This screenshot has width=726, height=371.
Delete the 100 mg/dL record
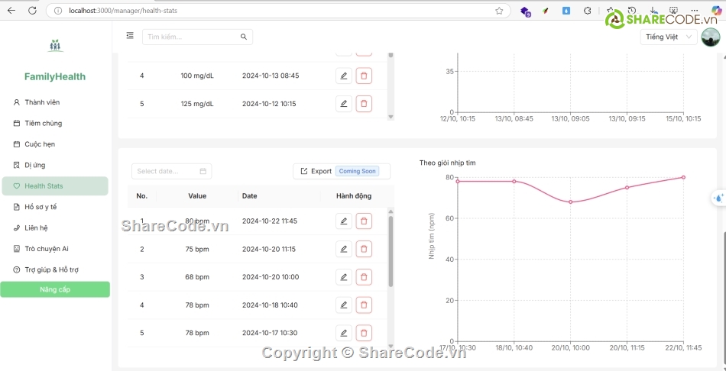(x=364, y=76)
